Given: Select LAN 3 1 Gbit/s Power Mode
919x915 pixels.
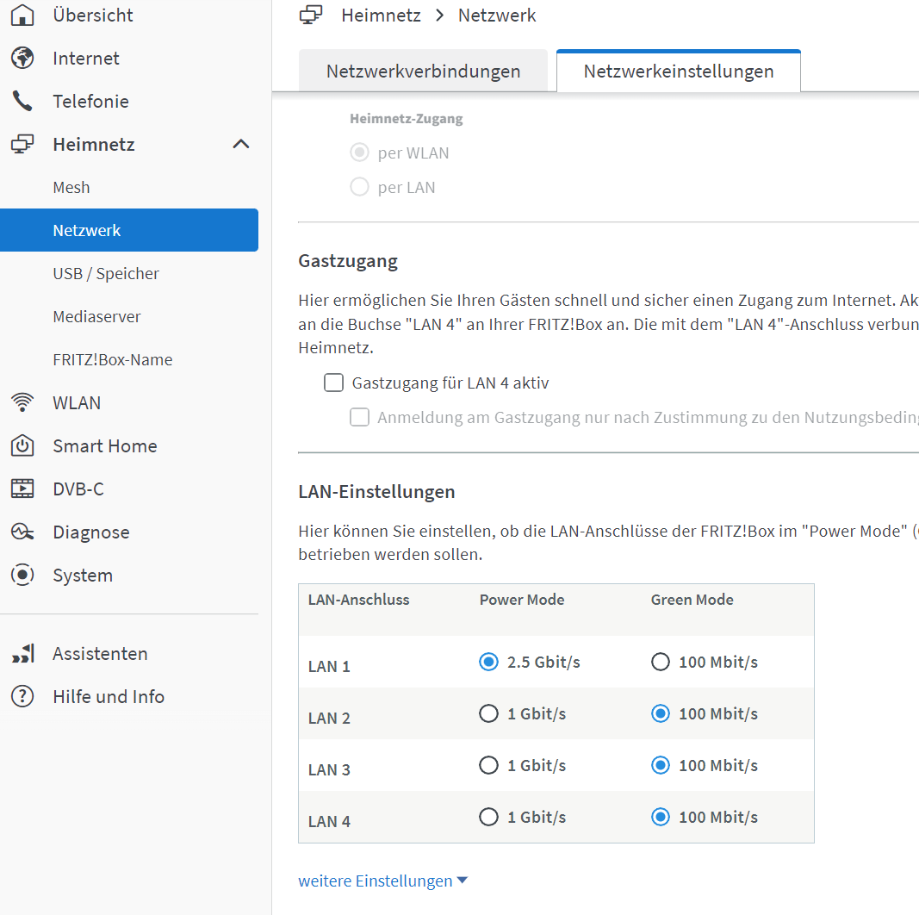Looking at the screenshot, I should pos(488,765).
